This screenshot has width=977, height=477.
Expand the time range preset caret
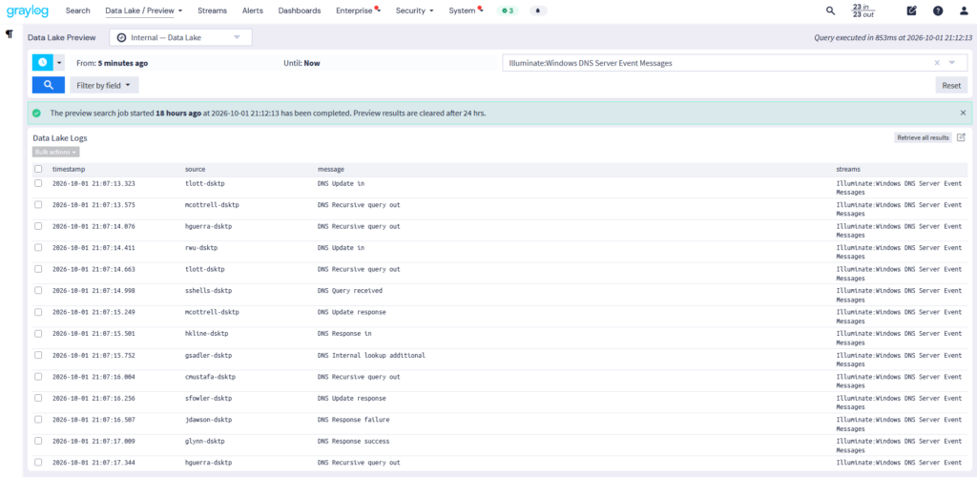coord(59,62)
